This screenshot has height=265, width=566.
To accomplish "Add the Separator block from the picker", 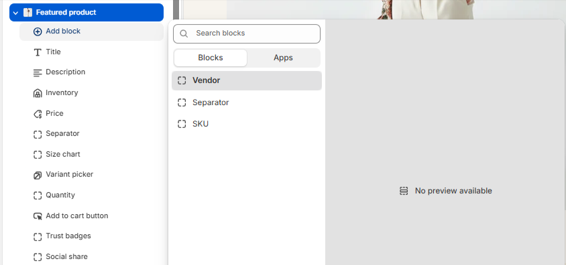I will 247,102.
